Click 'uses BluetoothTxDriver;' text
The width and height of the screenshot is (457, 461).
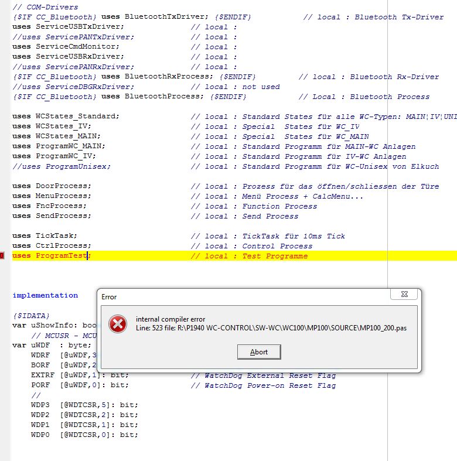point(155,17)
